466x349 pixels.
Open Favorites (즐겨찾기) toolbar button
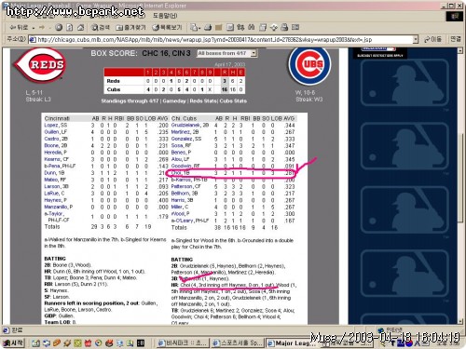[130, 28]
